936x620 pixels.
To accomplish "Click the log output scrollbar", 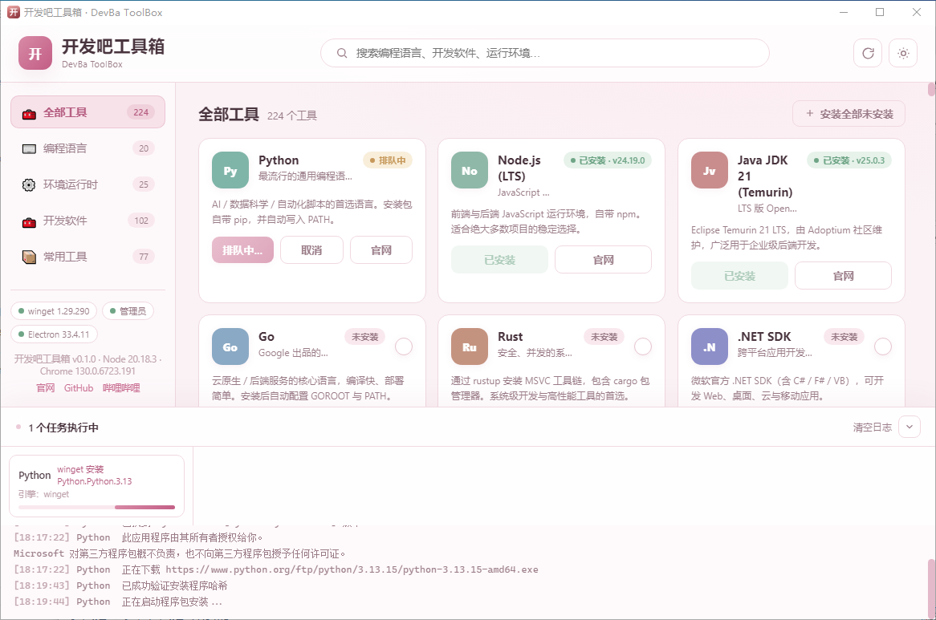I will [x=931, y=589].
